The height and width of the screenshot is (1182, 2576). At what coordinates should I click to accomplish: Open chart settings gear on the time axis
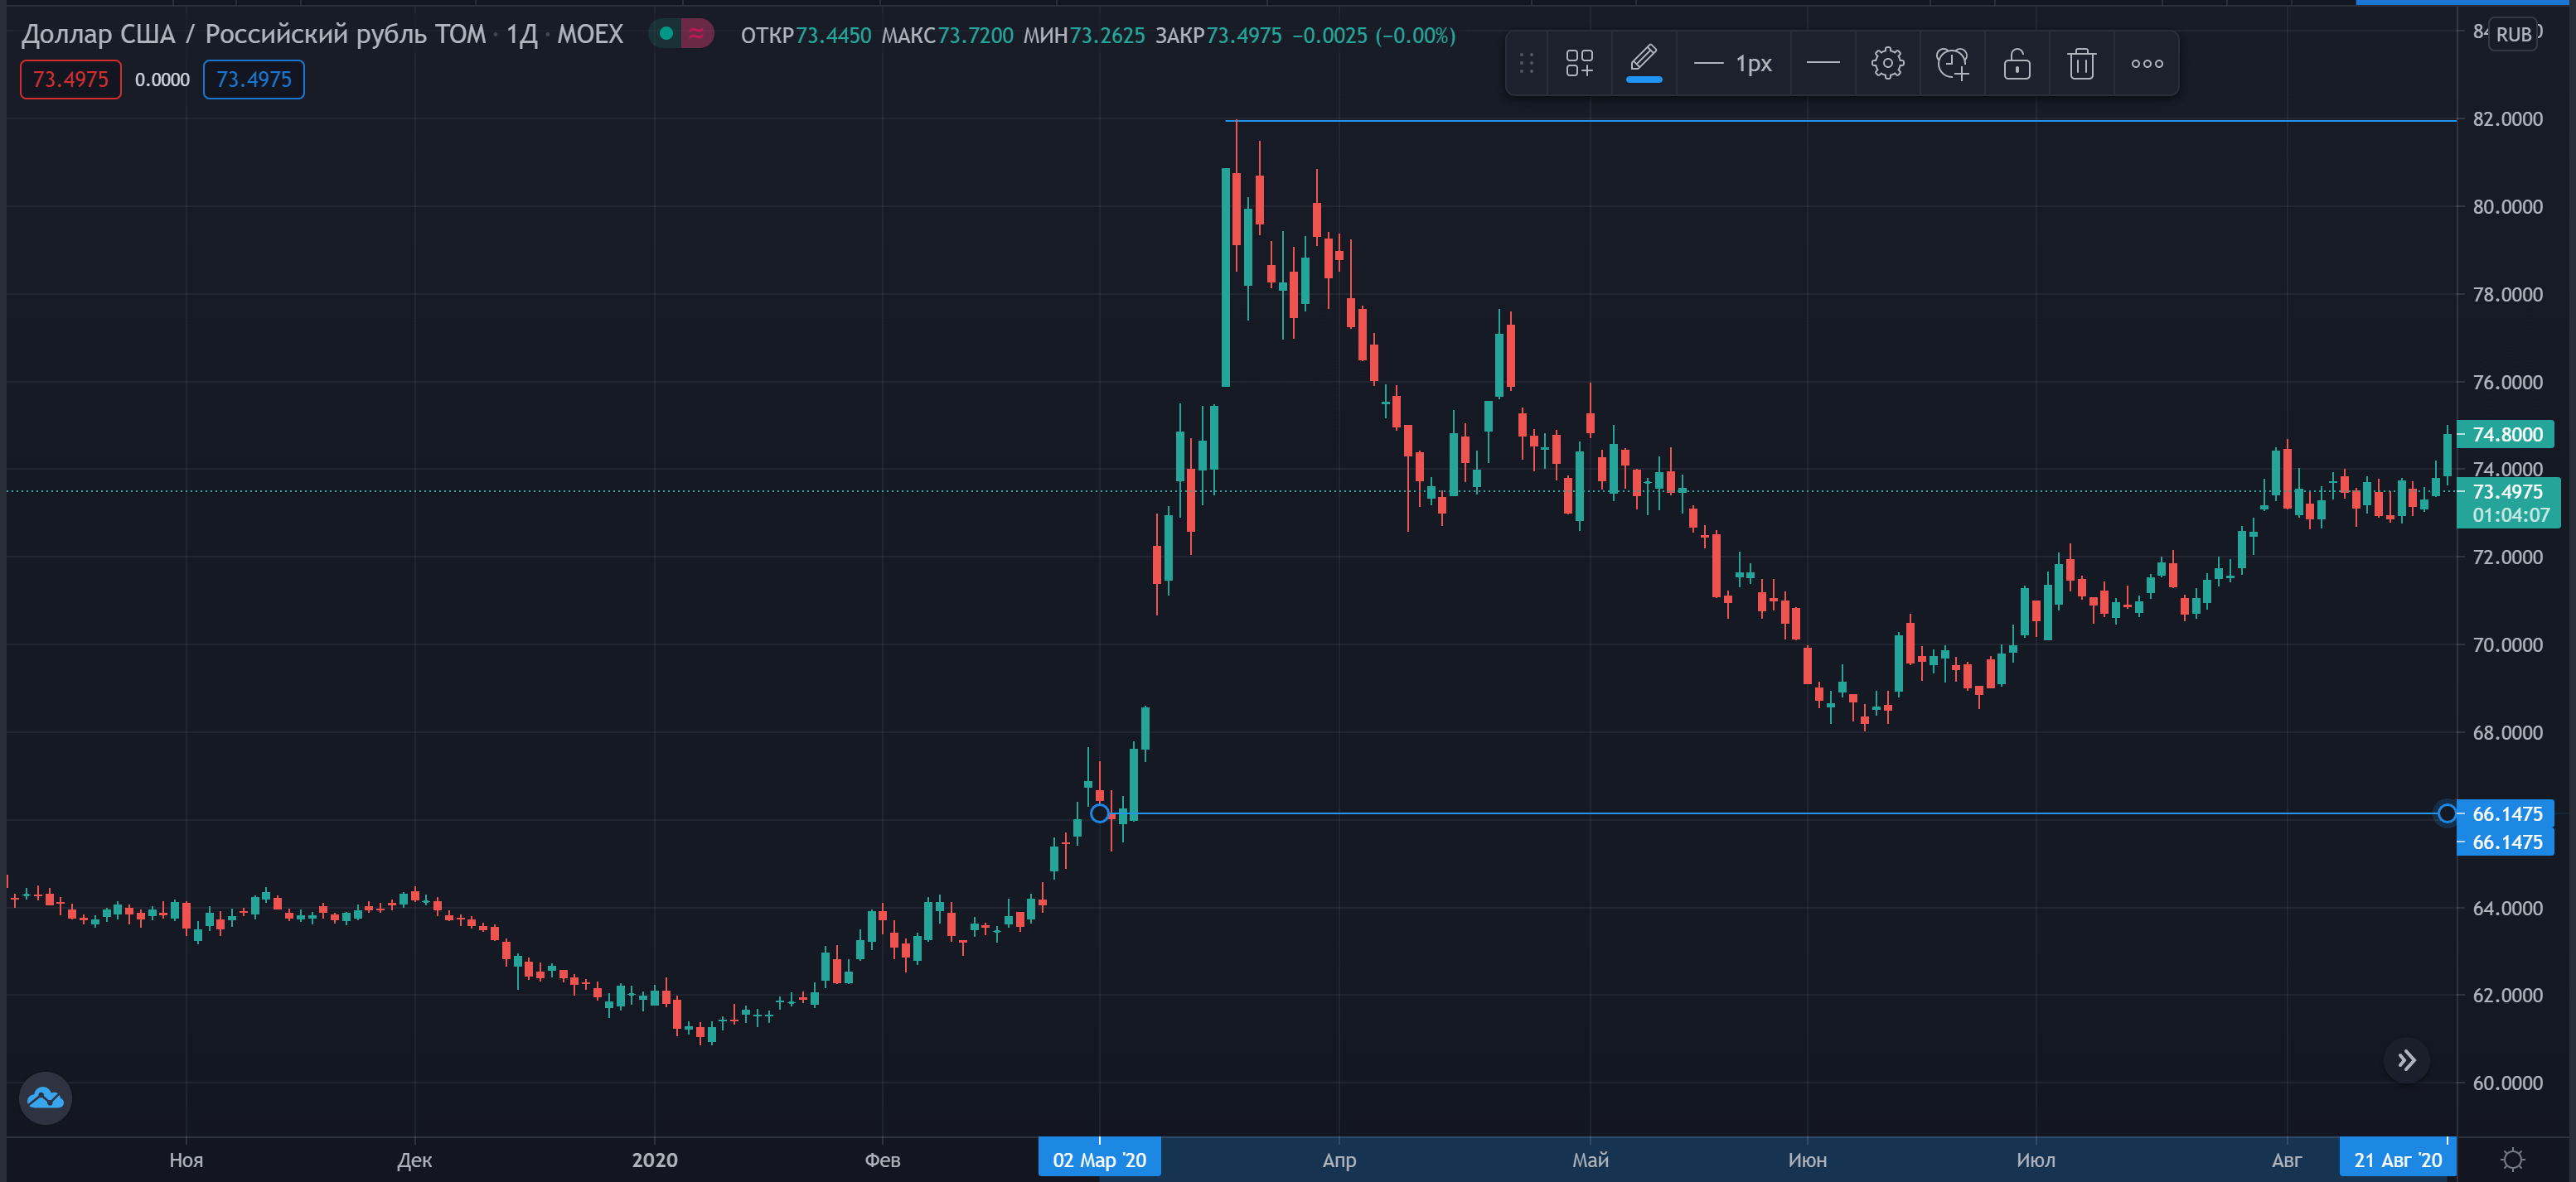tap(2512, 1159)
